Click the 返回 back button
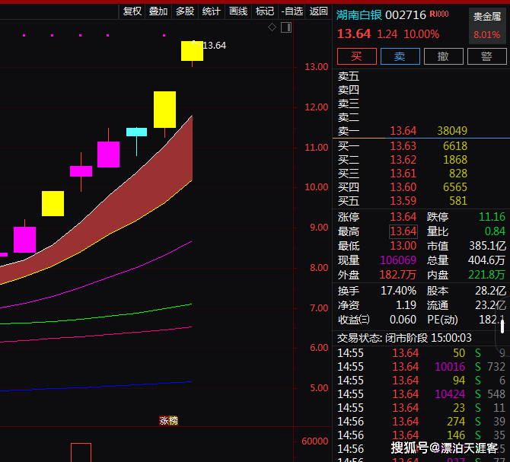The image size is (510, 462). pos(318,11)
